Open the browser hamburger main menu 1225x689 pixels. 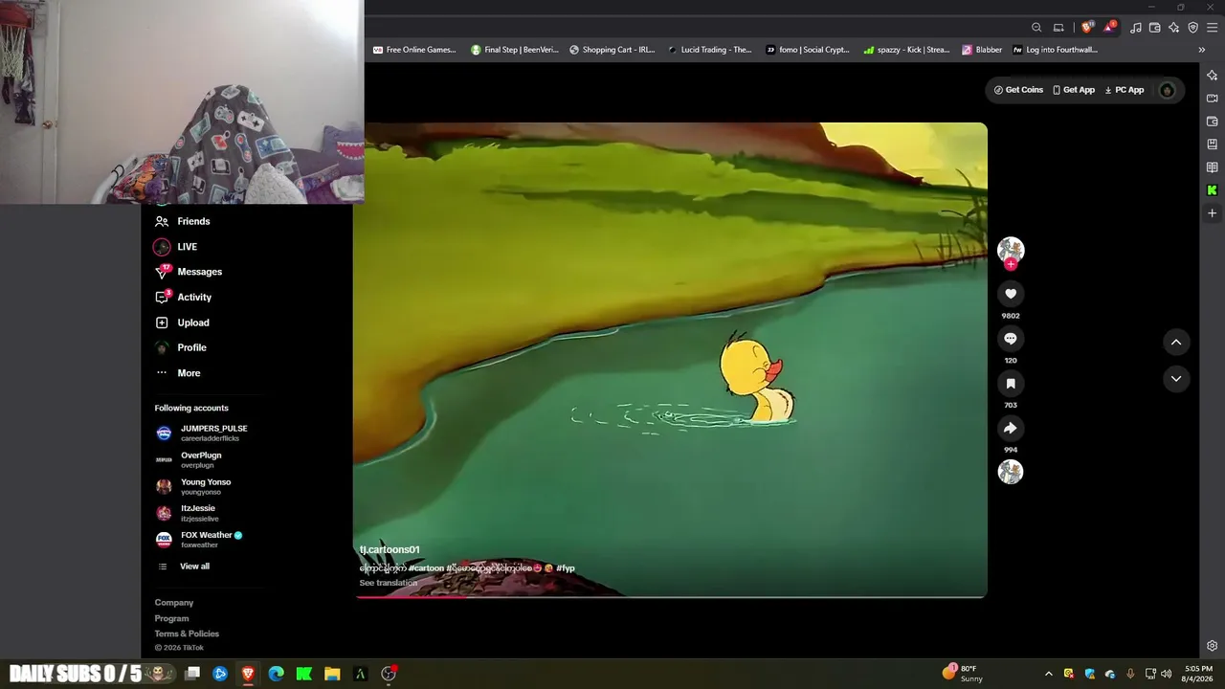(x=1213, y=28)
